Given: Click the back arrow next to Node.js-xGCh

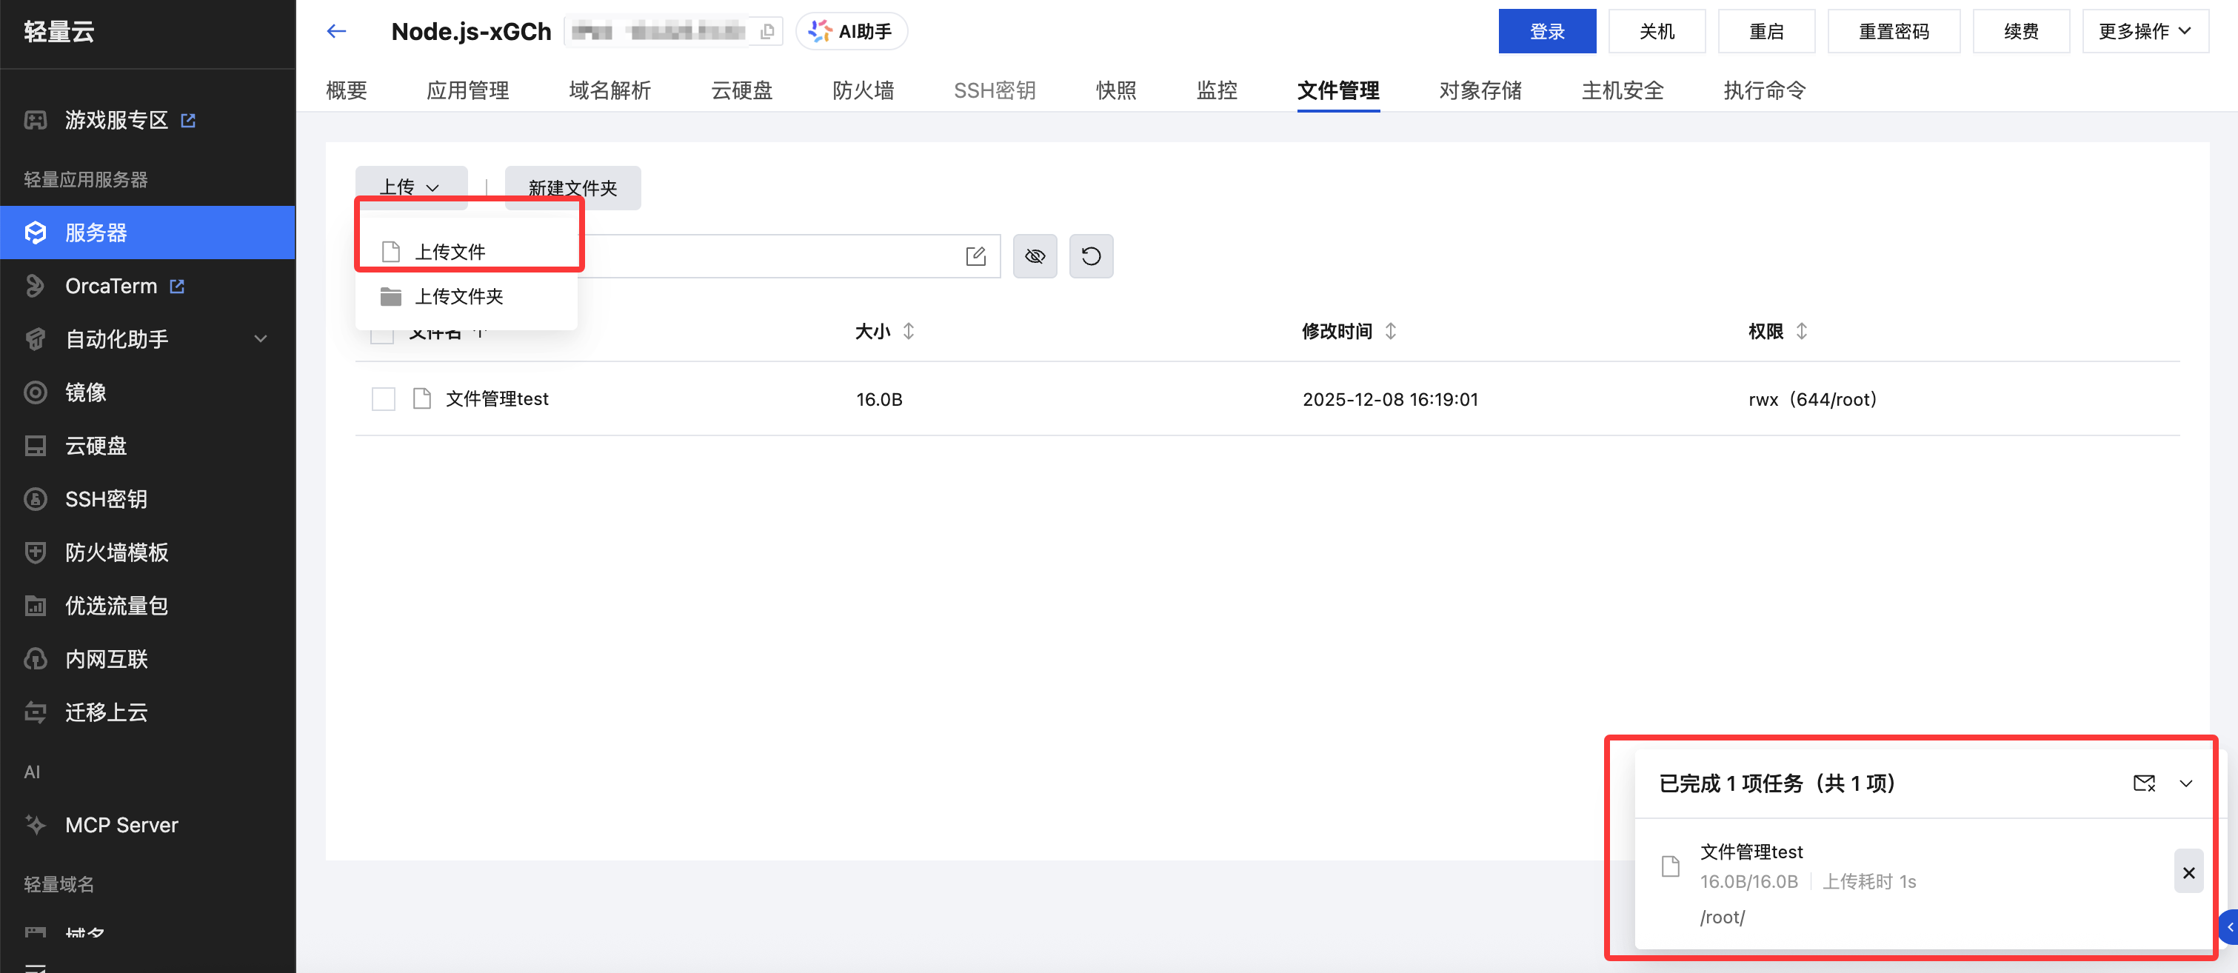Looking at the screenshot, I should (x=336, y=31).
